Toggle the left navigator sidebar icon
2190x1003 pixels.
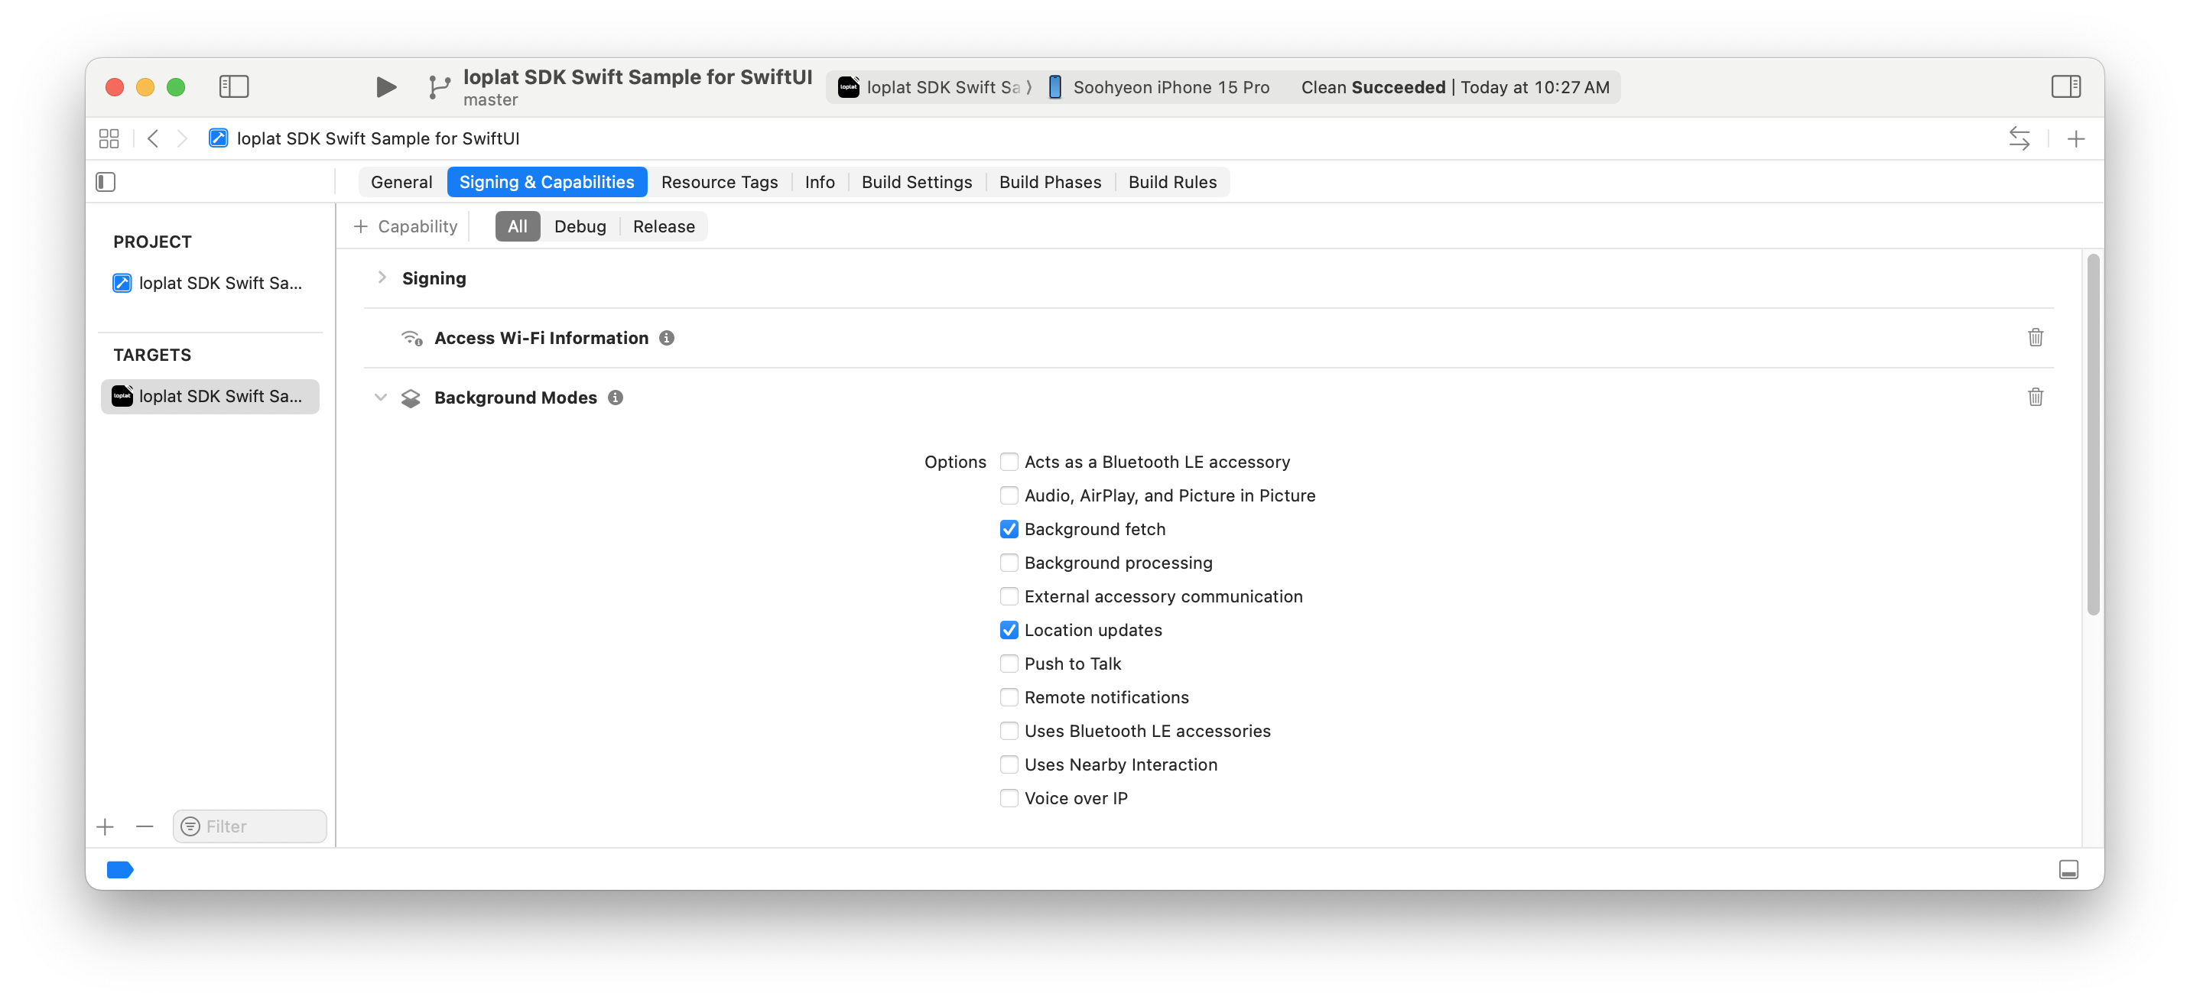tap(234, 86)
